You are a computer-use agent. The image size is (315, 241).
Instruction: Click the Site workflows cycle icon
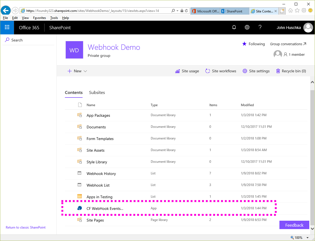[x=207, y=71]
